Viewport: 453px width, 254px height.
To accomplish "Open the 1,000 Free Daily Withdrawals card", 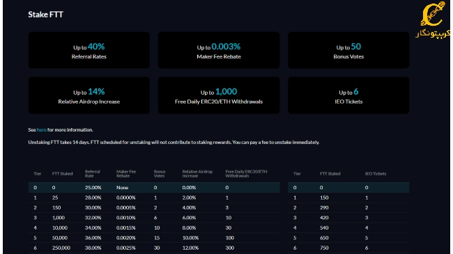I will click(219, 95).
